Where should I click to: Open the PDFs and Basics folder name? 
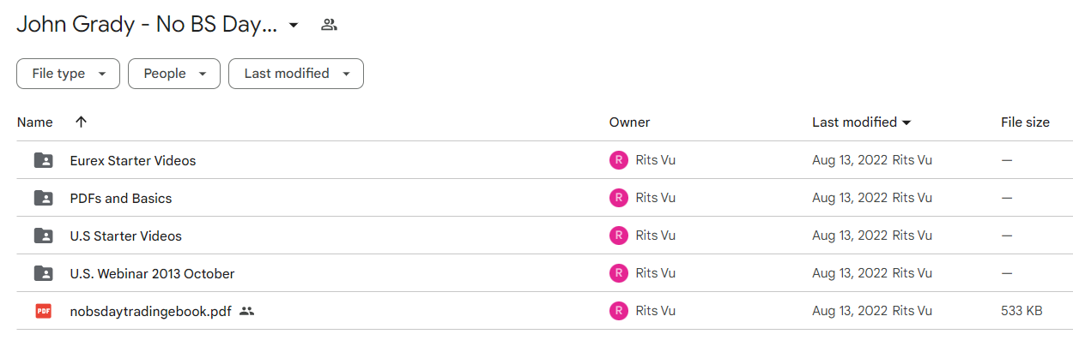click(x=121, y=198)
